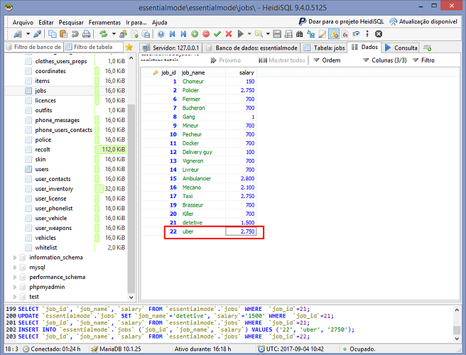Click the reformat SQL pencil icon
Screen dimensions: 466x355
click(323, 34)
